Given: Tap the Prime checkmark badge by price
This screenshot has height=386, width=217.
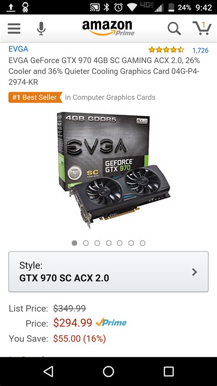Looking at the screenshot, I should [x=111, y=323].
